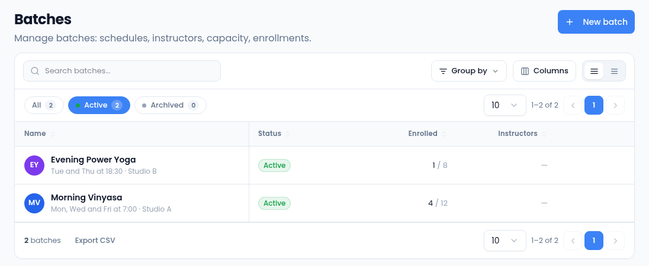
Task: Switch to the Archived filter tab
Action: click(171, 105)
